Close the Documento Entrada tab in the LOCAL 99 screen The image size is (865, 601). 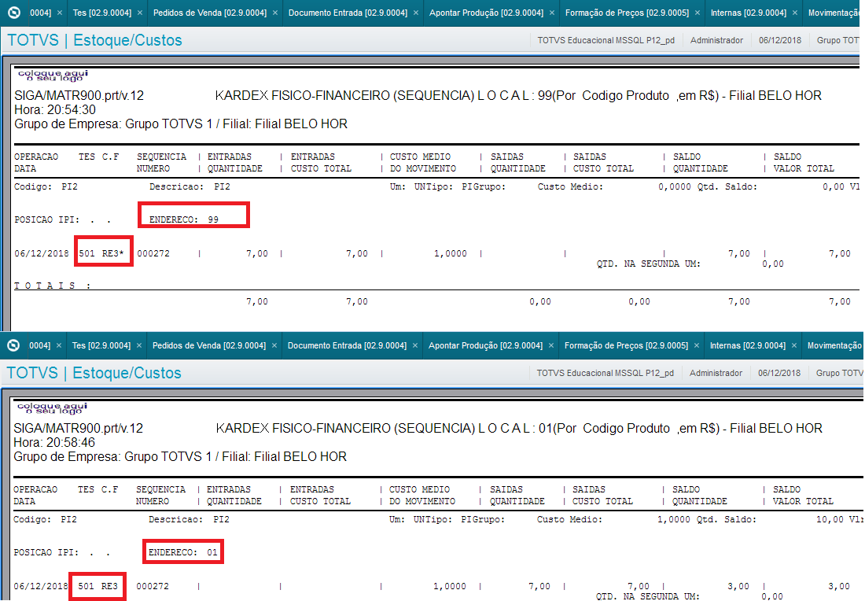[x=416, y=13]
